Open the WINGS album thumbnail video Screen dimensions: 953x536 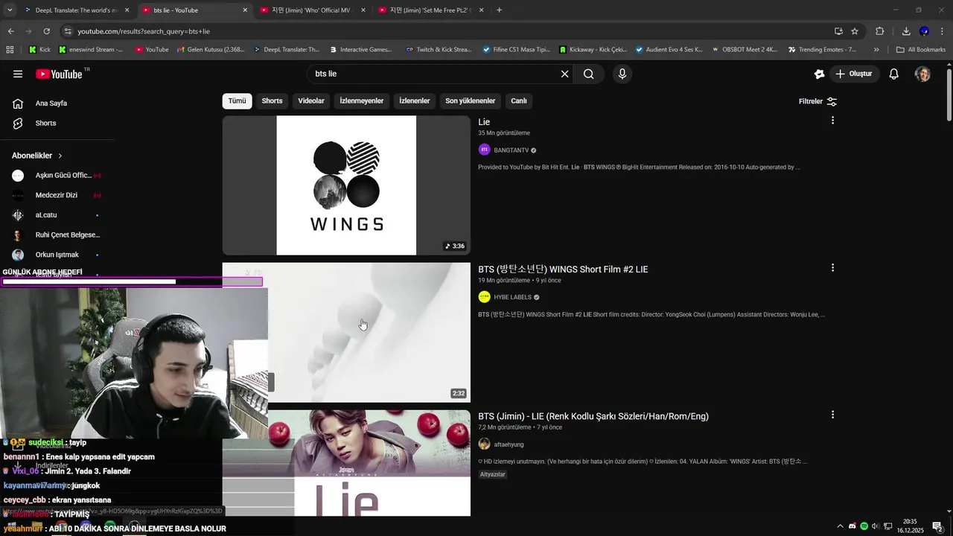pyautogui.click(x=346, y=185)
